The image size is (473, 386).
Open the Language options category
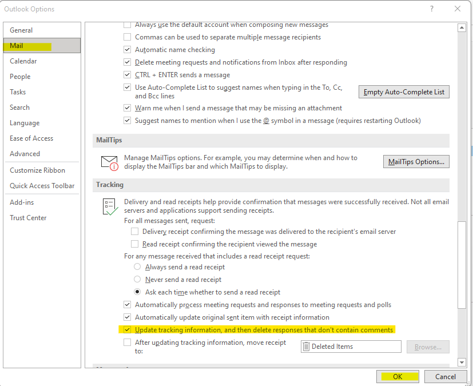click(x=42, y=123)
